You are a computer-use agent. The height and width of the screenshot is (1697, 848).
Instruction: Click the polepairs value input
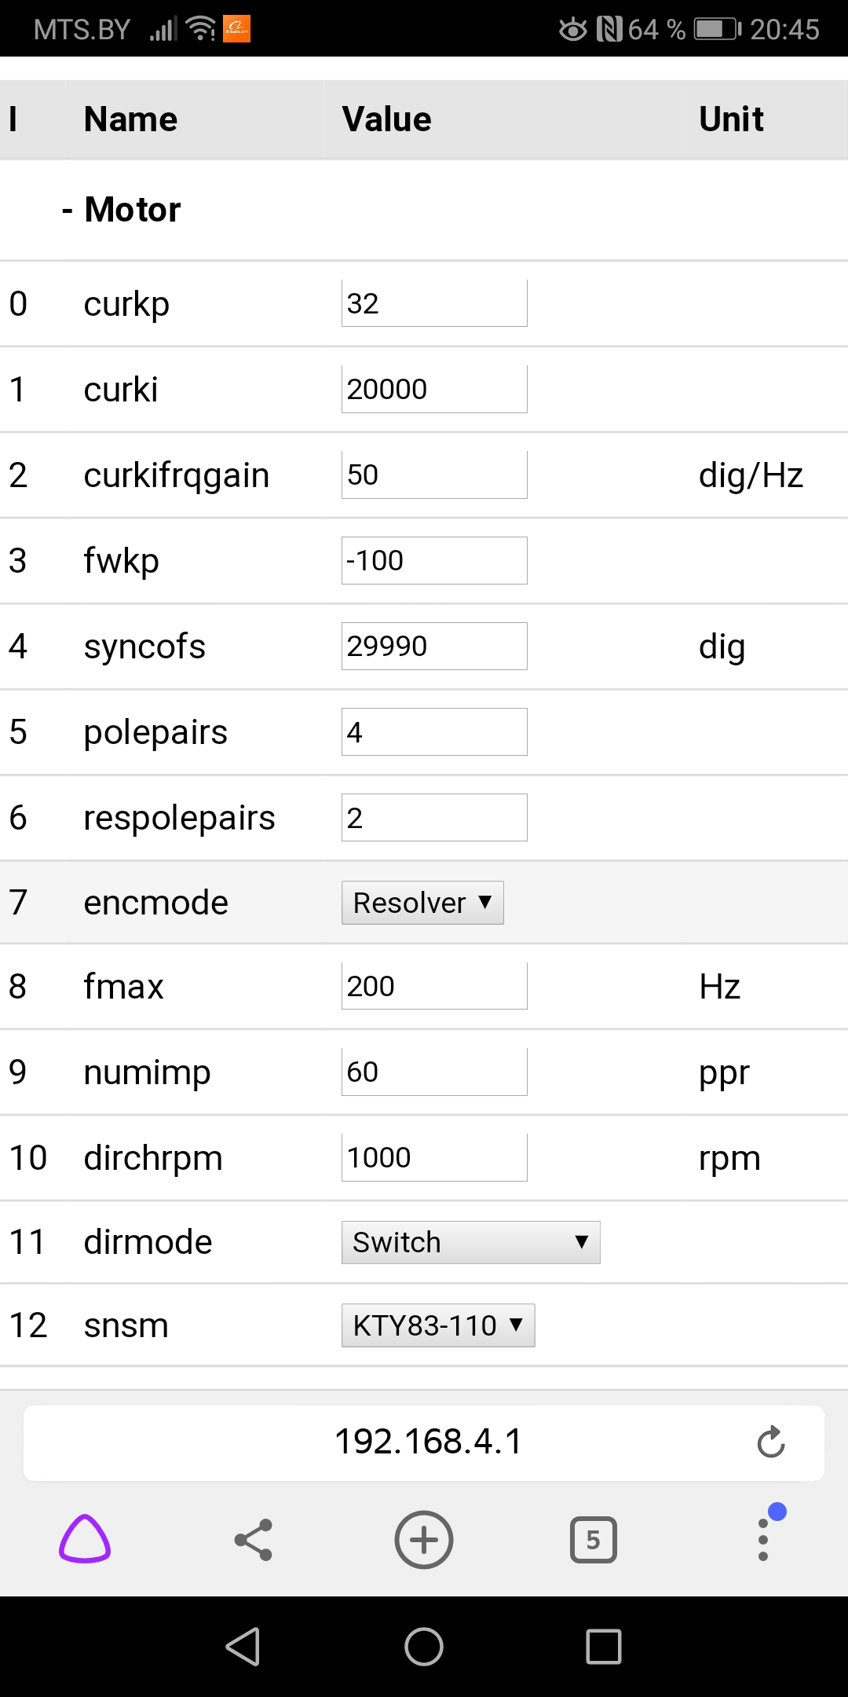click(x=434, y=731)
